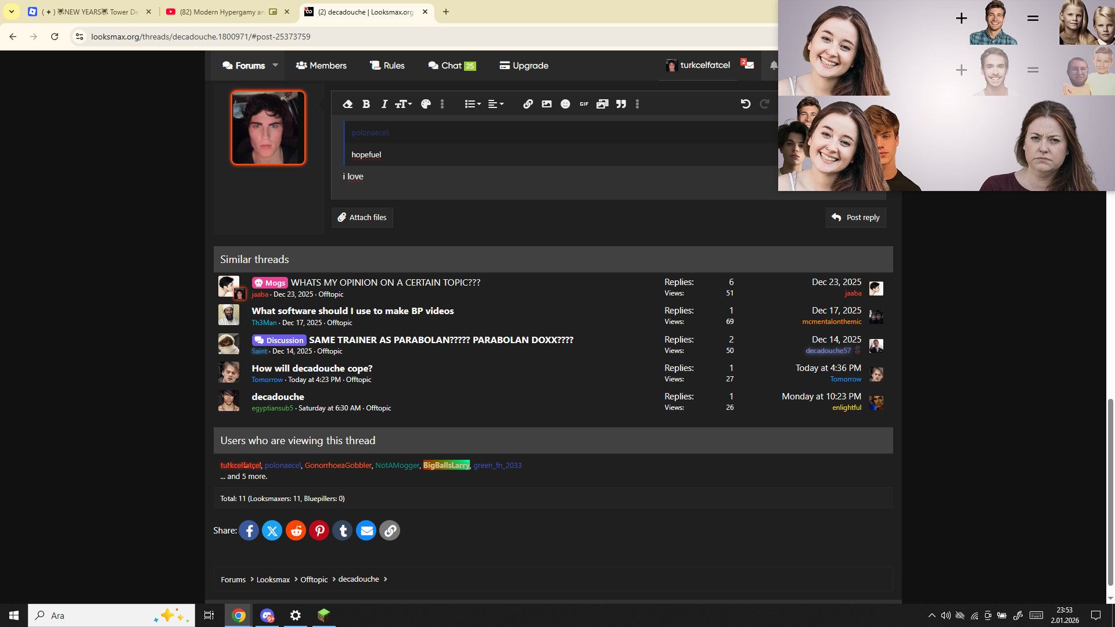Toggle italic text formatting
This screenshot has height=627, width=1115.
coord(384,104)
